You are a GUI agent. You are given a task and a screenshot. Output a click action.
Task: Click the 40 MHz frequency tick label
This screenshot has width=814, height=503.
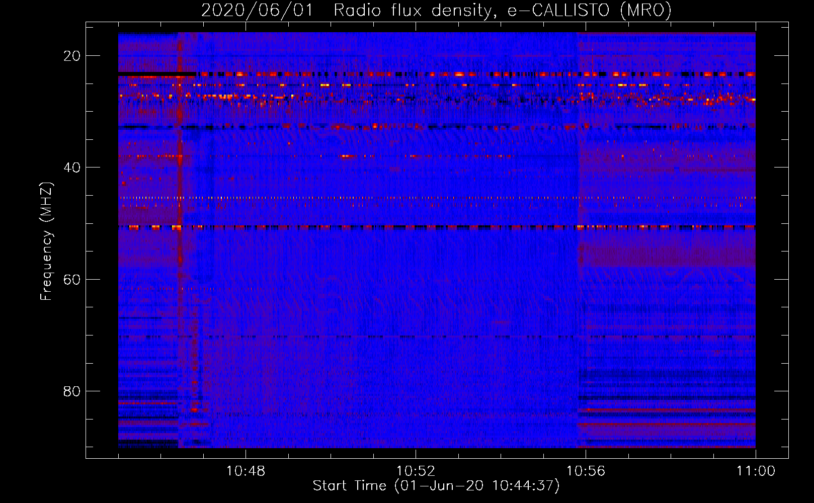pos(72,167)
